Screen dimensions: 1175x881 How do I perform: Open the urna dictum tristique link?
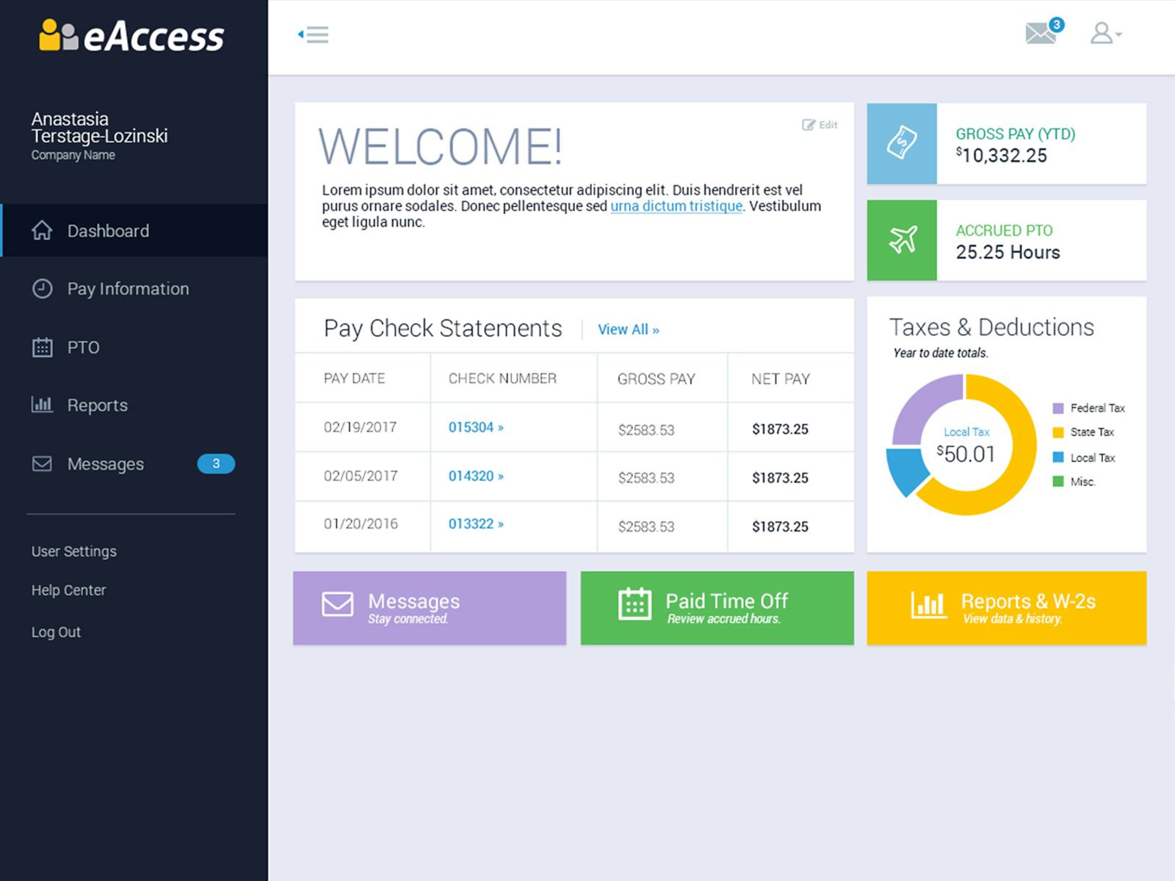pos(676,206)
